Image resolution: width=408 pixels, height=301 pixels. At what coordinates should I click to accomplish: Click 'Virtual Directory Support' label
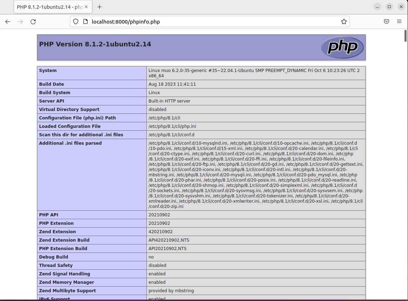pos(69,109)
